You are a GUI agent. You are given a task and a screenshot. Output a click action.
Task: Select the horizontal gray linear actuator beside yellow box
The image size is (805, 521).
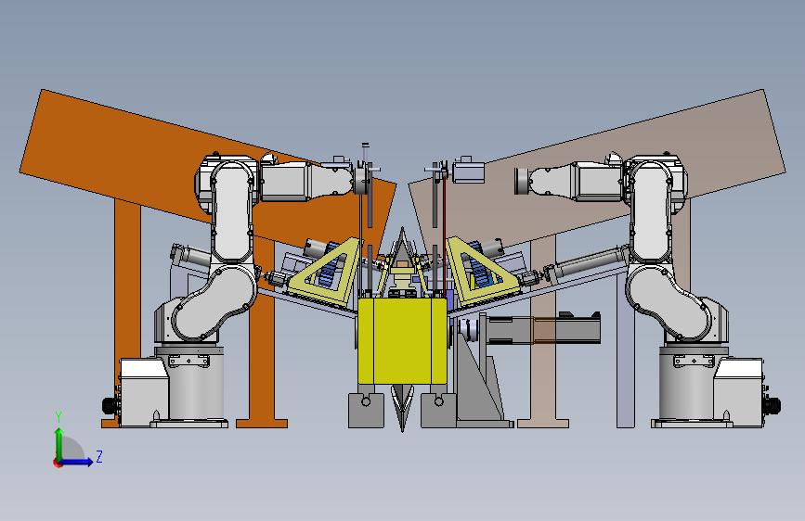[x=541, y=330]
